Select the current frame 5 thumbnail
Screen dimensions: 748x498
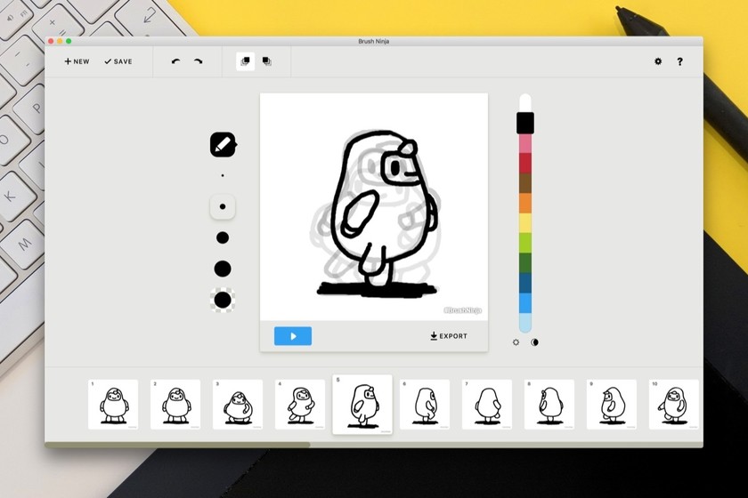362,404
